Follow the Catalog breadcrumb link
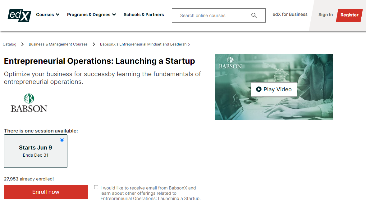366x200 pixels. 9,44
